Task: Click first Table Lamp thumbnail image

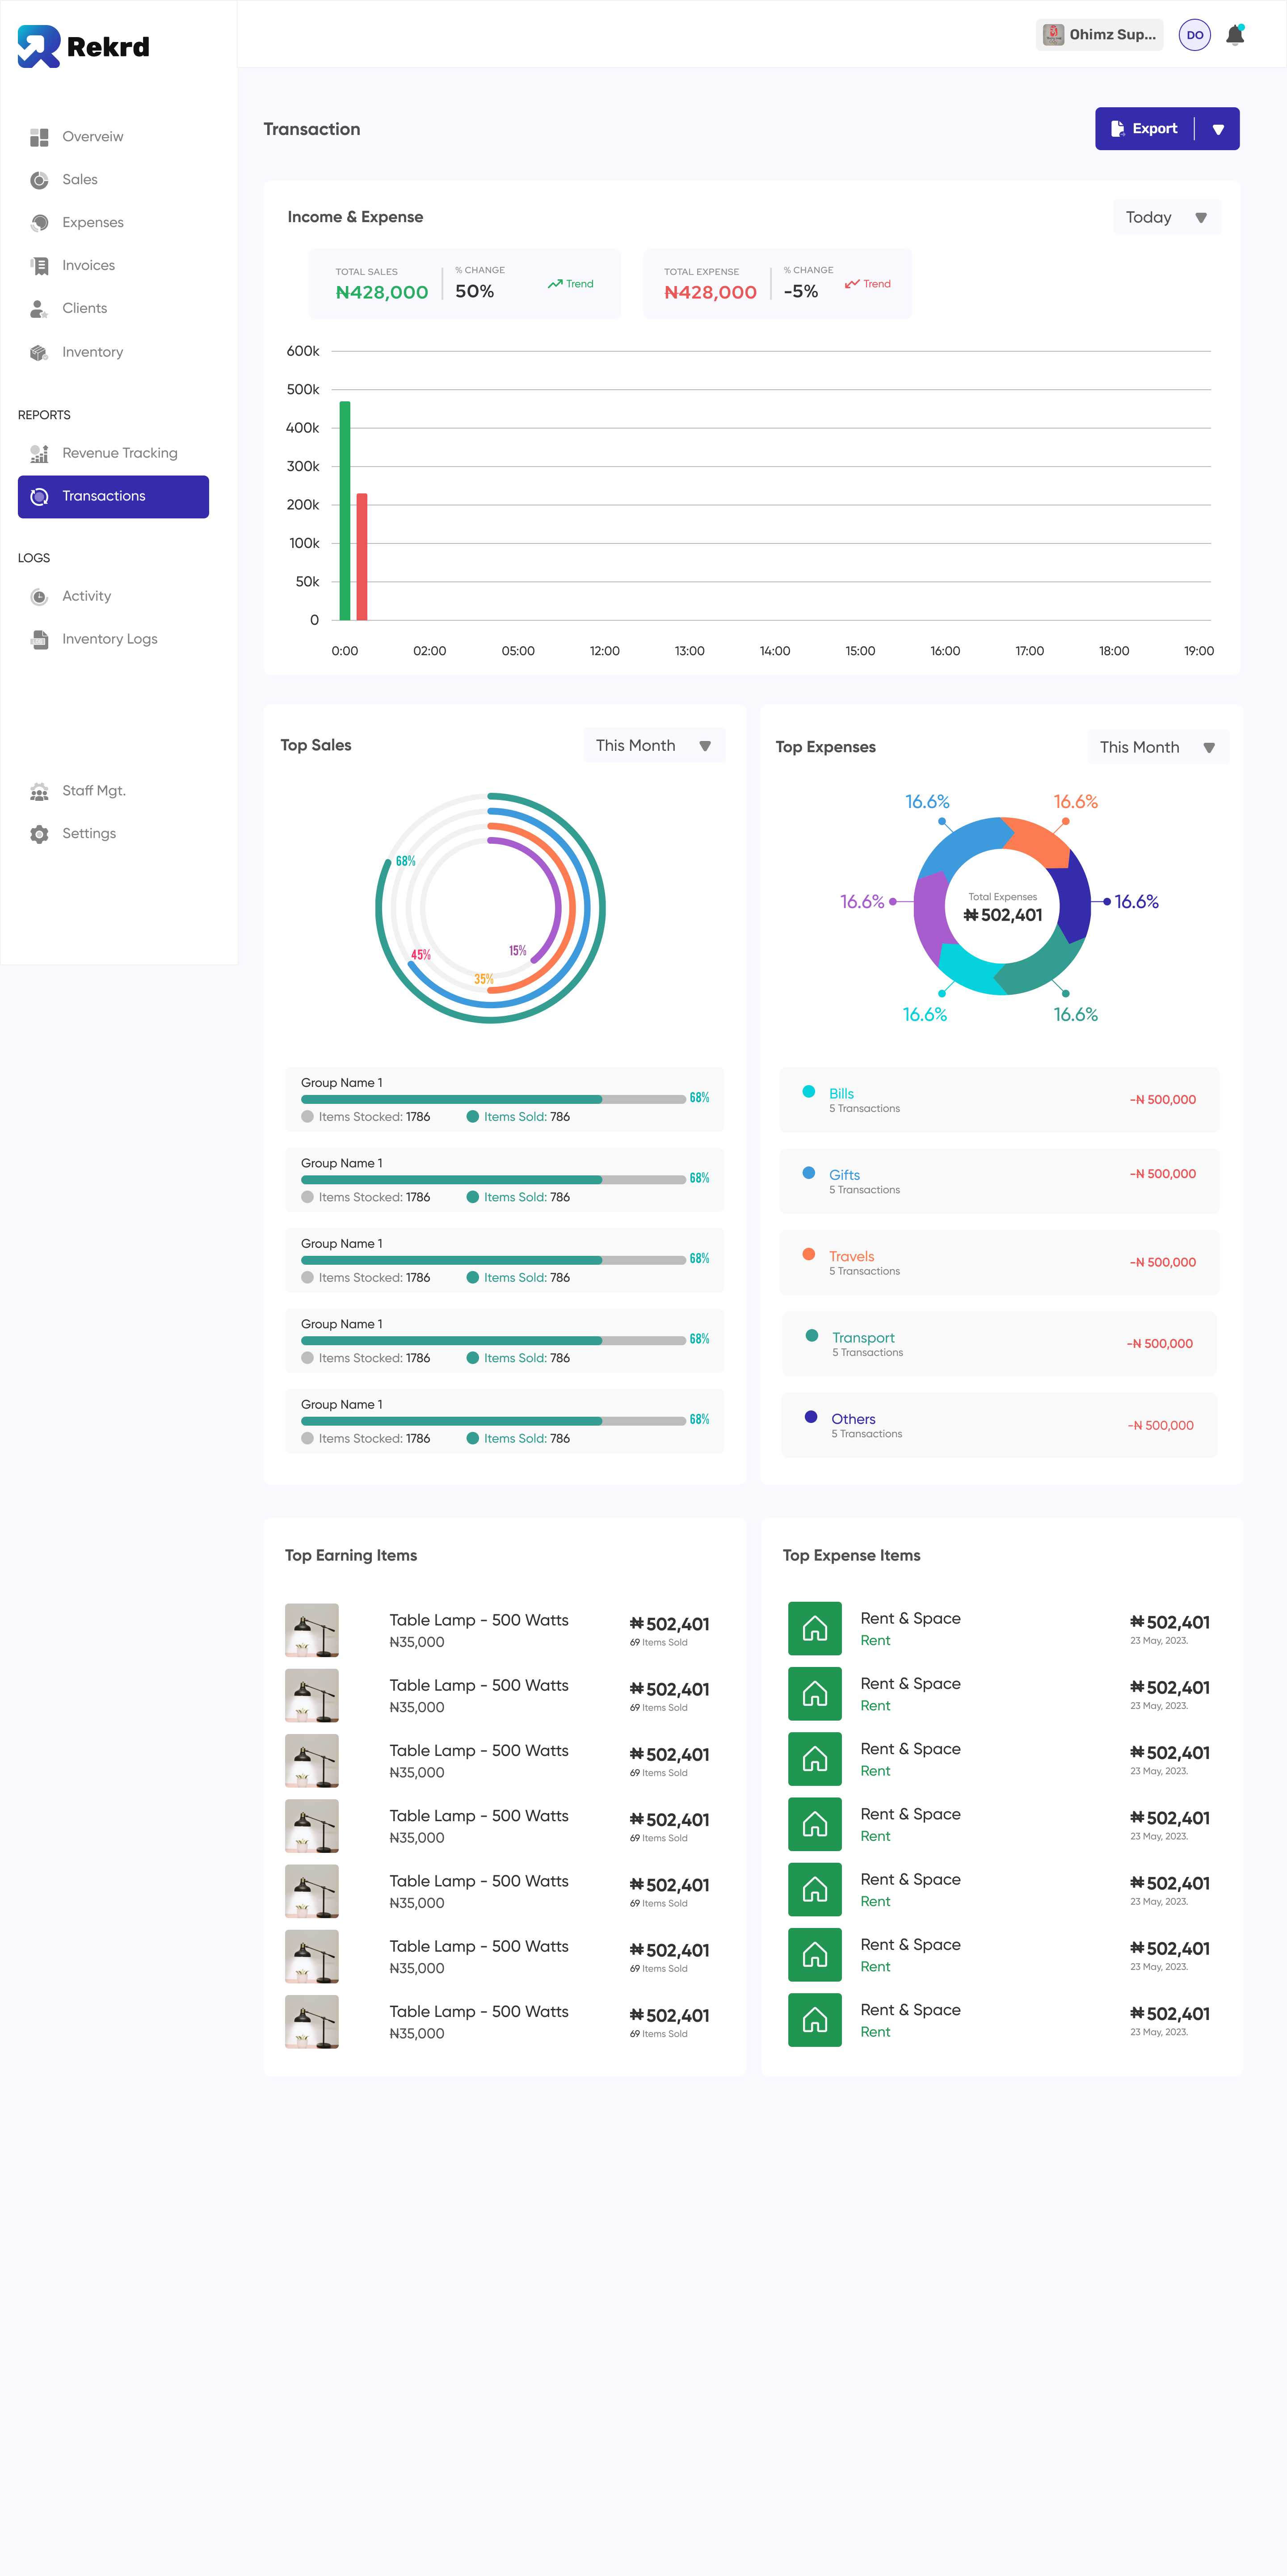Action: [312, 1630]
